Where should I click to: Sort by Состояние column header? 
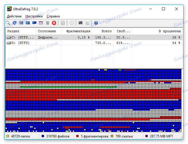(49, 31)
